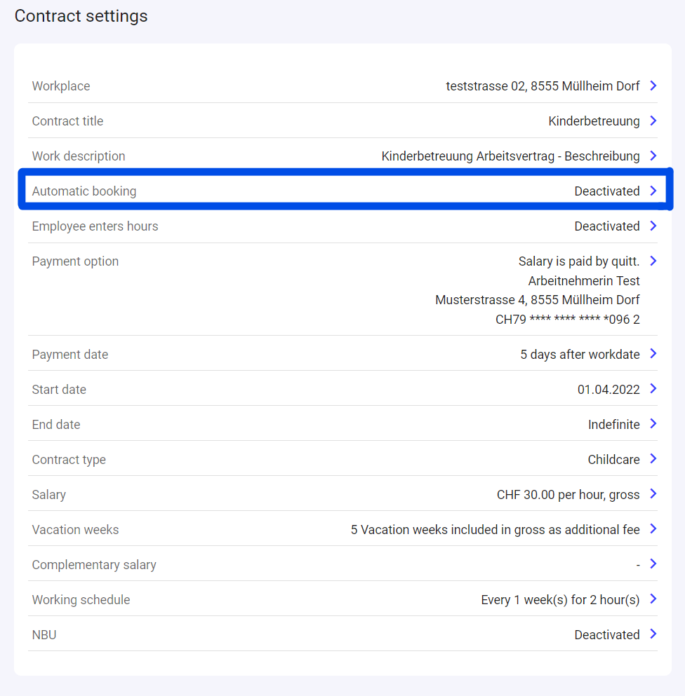The image size is (685, 696).
Task: Click the chevron beside start date 01.04.2022
Action: click(x=653, y=389)
